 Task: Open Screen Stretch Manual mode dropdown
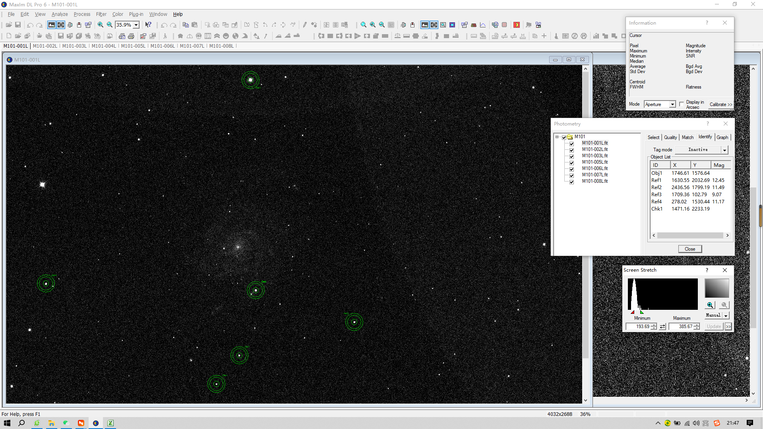click(x=726, y=315)
